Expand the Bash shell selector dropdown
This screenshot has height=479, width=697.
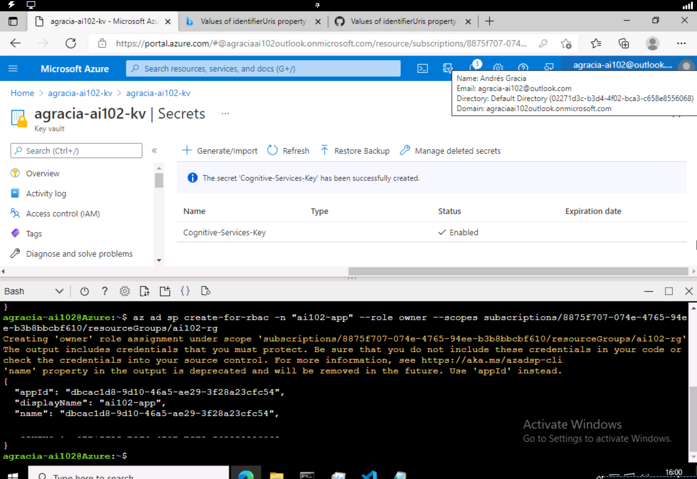tap(59, 291)
